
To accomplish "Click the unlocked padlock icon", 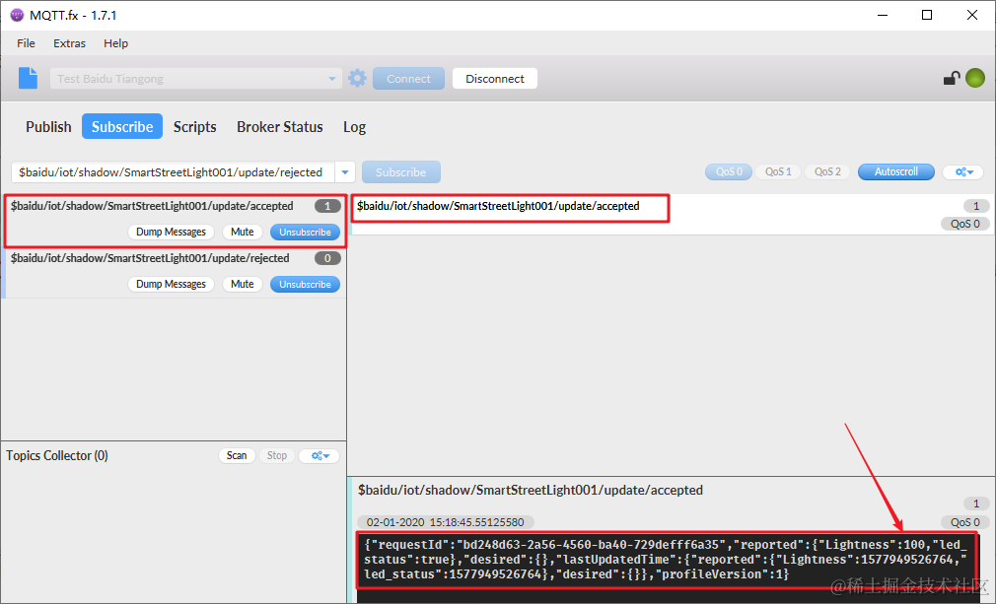I will click(951, 78).
